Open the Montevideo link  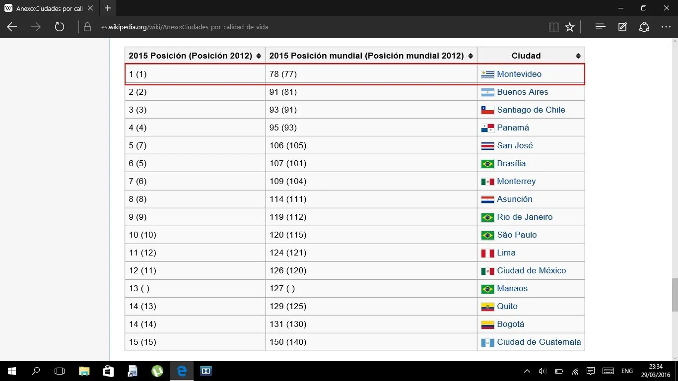519,74
